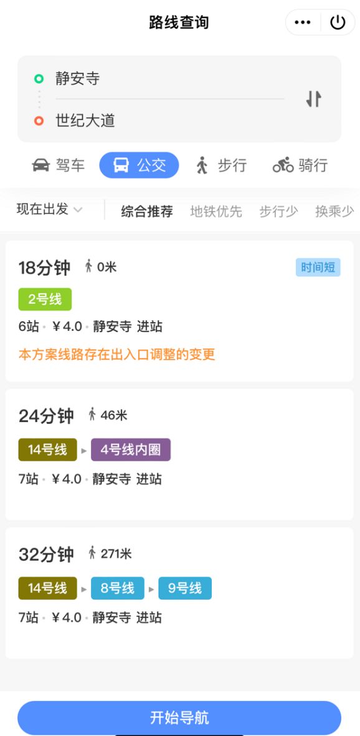Click the orange destination circle marker
The height and width of the screenshot is (736, 360).
[38, 120]
